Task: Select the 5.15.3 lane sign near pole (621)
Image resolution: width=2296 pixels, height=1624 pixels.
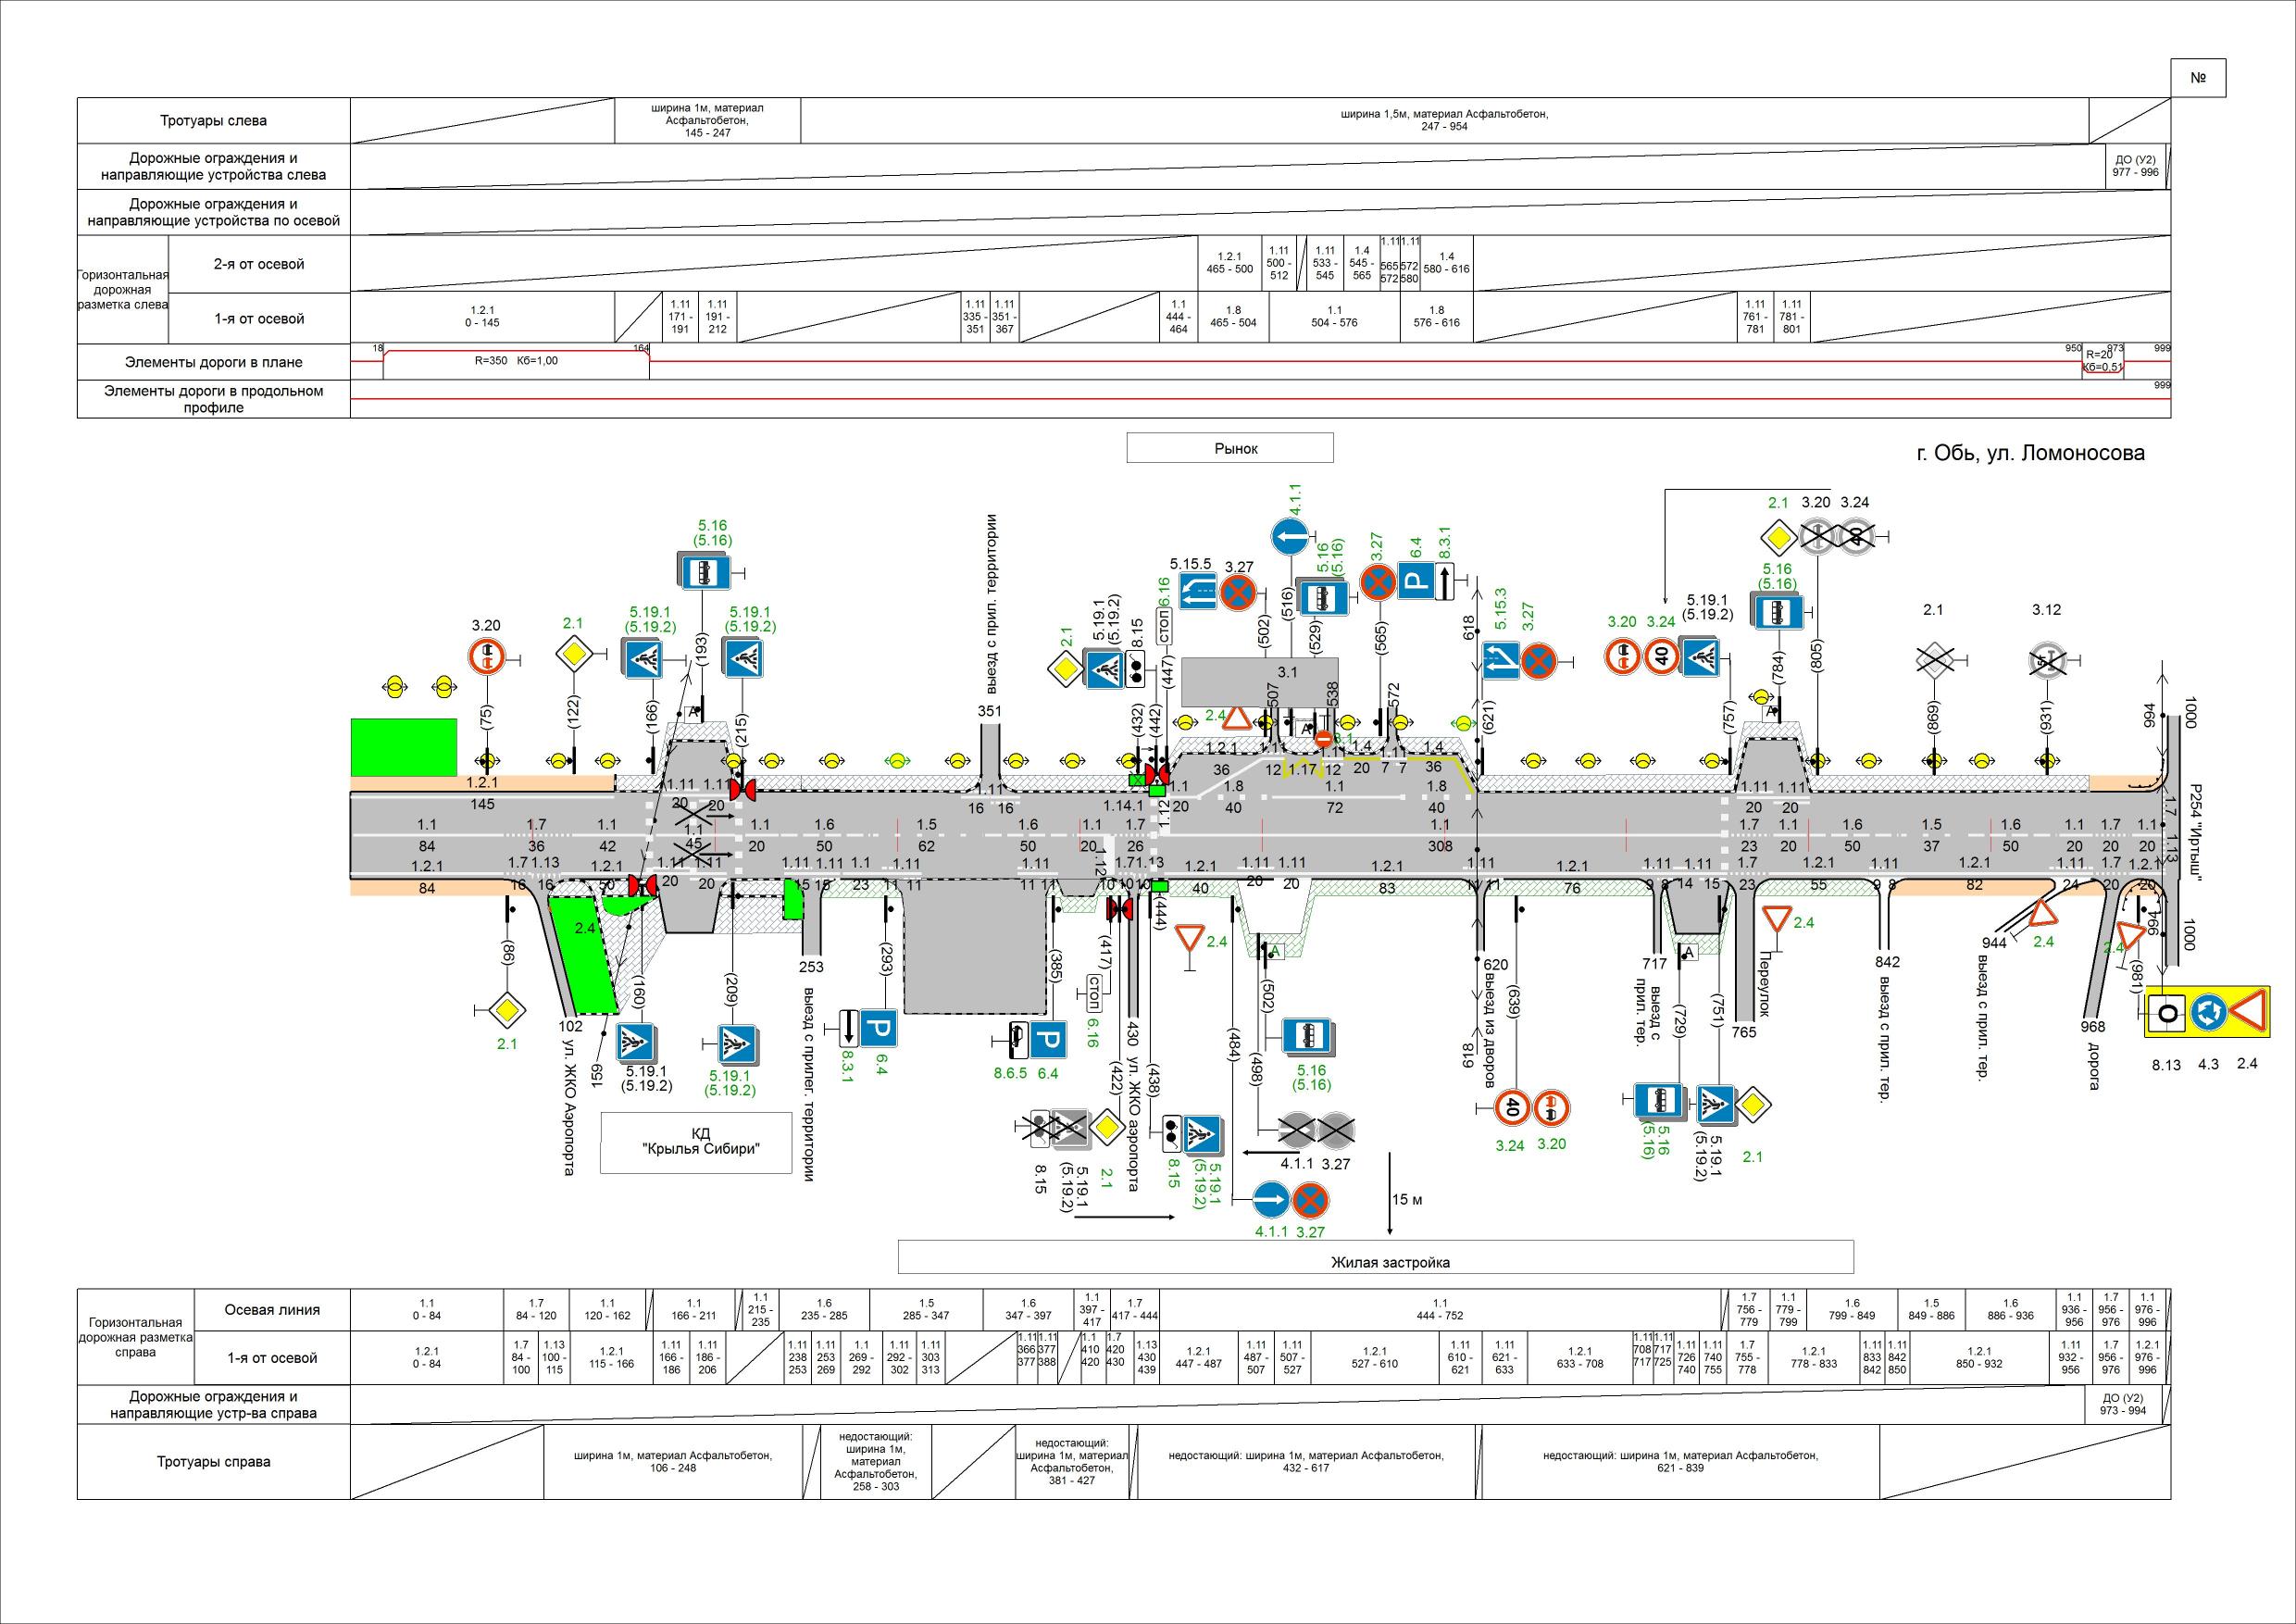Action: 1502,660
